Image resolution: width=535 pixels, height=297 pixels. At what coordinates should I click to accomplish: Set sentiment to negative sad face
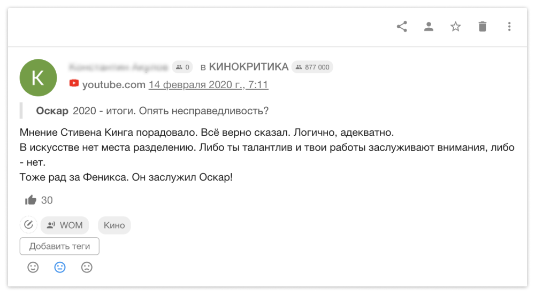(87, 268)
